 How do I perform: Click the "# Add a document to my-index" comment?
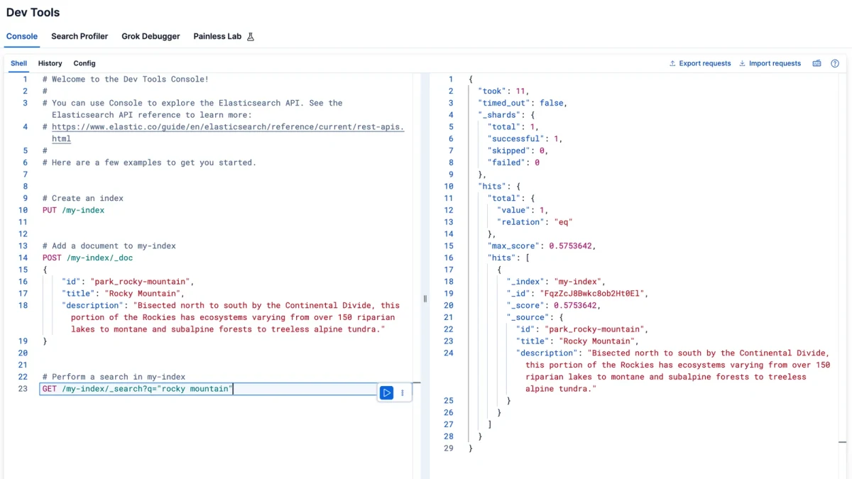click(x=109, y=246)
